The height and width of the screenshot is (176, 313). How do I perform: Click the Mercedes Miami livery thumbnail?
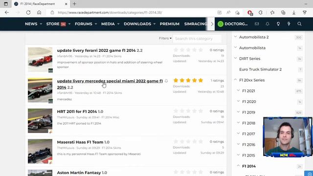tap(40, 90)
